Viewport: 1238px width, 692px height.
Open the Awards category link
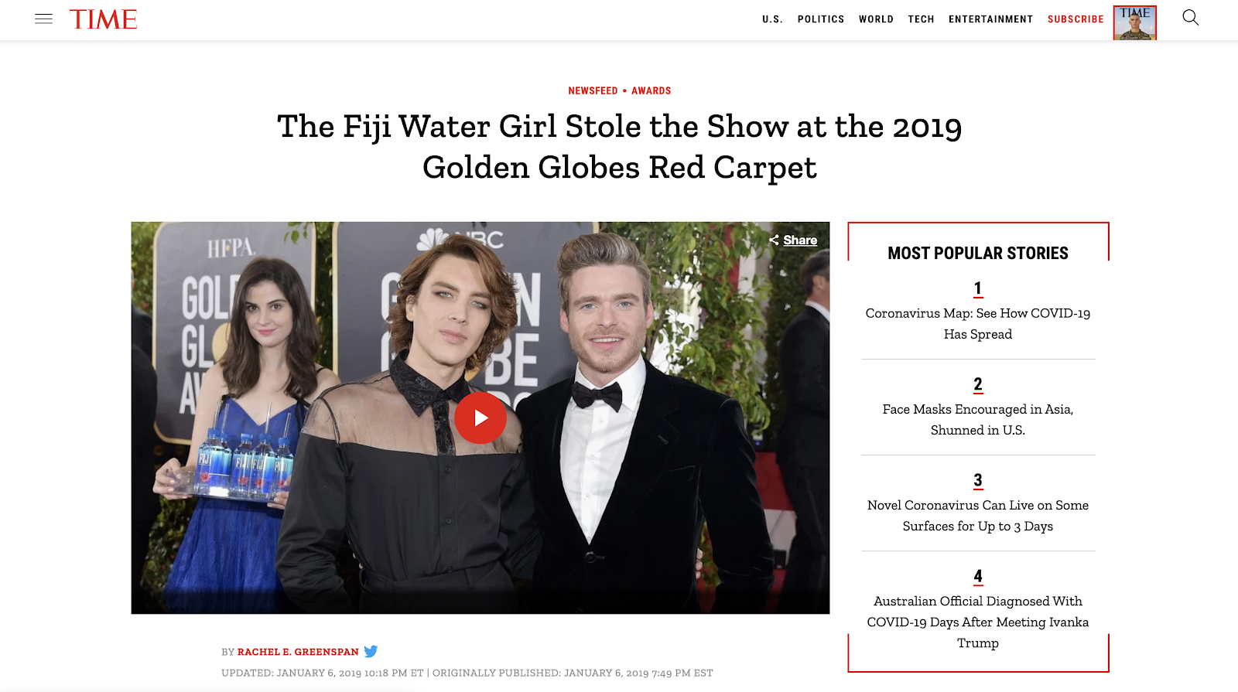(651, 90)
